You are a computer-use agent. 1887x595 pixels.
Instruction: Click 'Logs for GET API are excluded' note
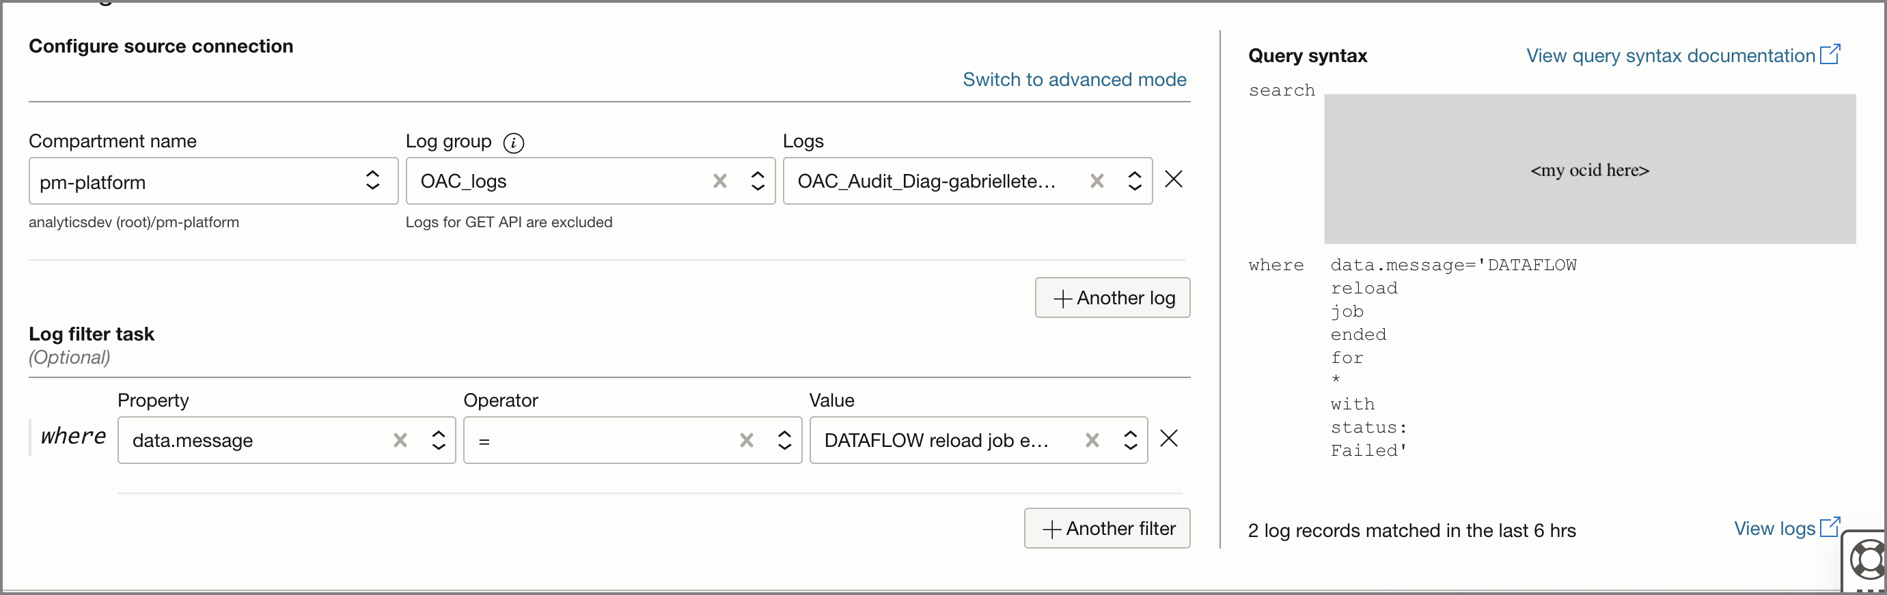coord(509,222)
